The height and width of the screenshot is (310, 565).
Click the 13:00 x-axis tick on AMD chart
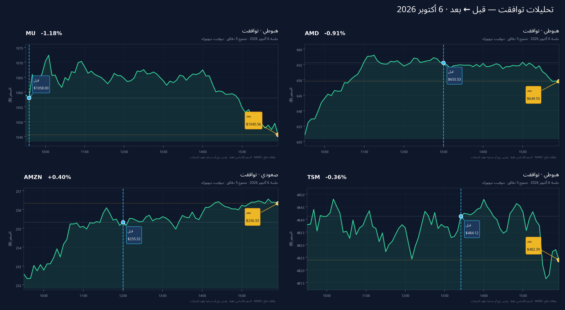pyautogui.click(x=444, y=152)
